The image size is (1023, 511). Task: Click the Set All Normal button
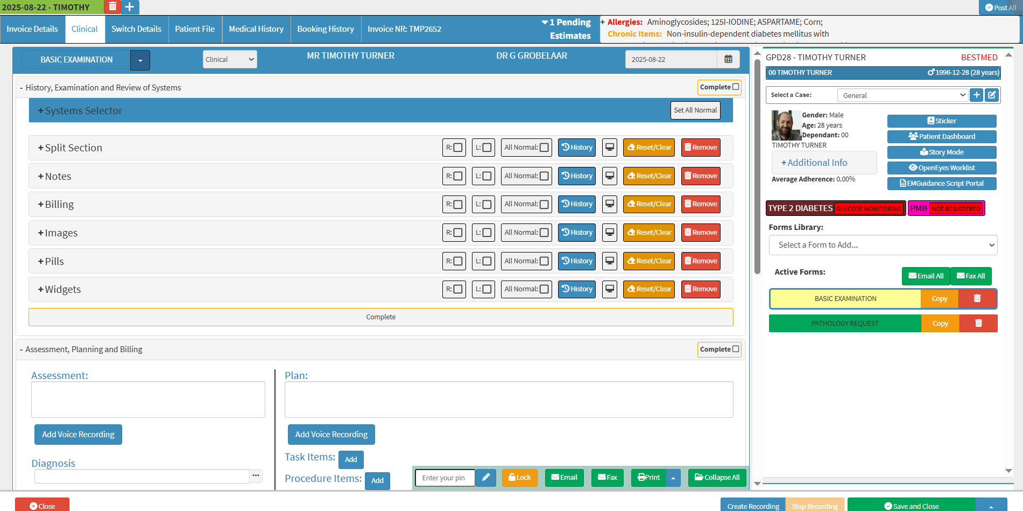695,110
